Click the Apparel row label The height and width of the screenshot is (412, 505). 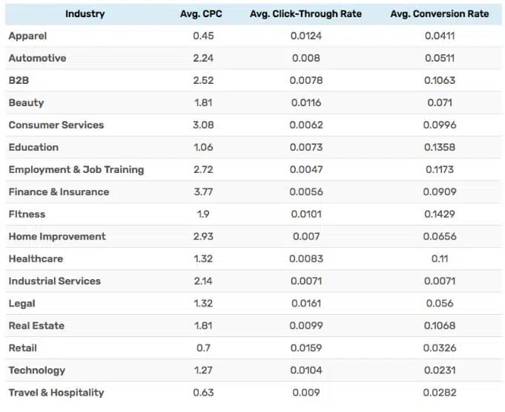(x=27, y=36)
